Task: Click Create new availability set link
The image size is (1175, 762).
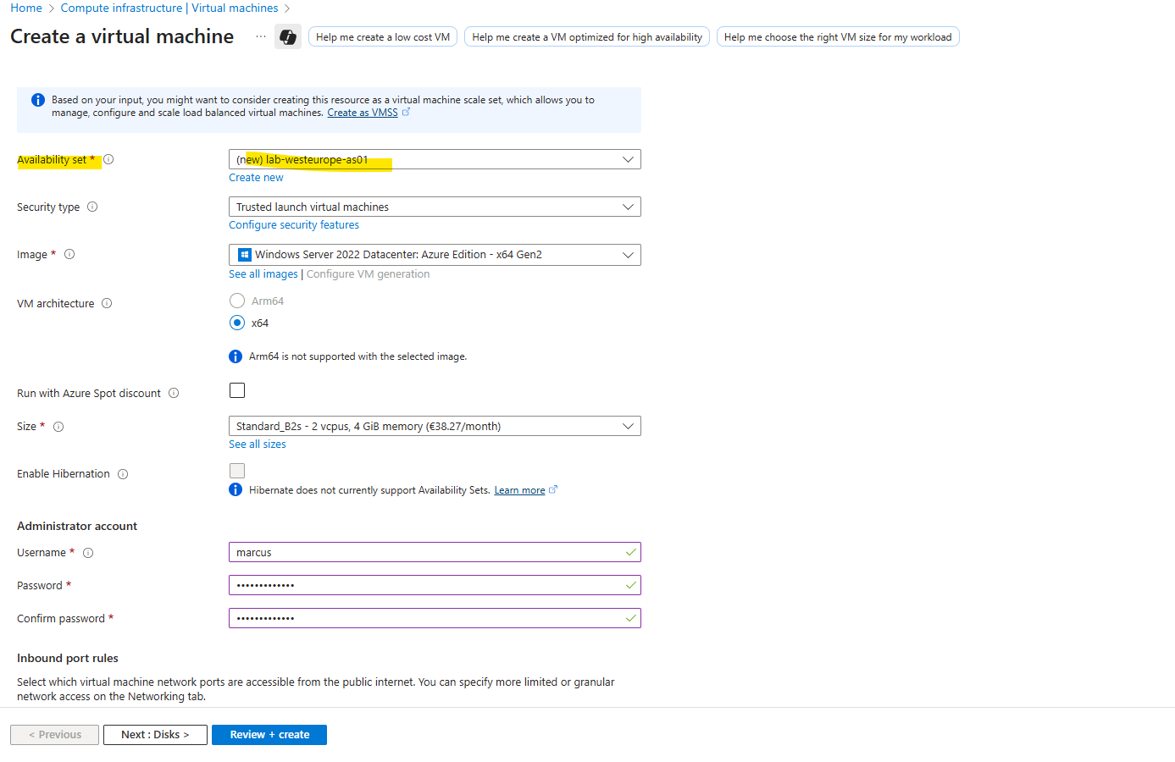Action: 256,178
